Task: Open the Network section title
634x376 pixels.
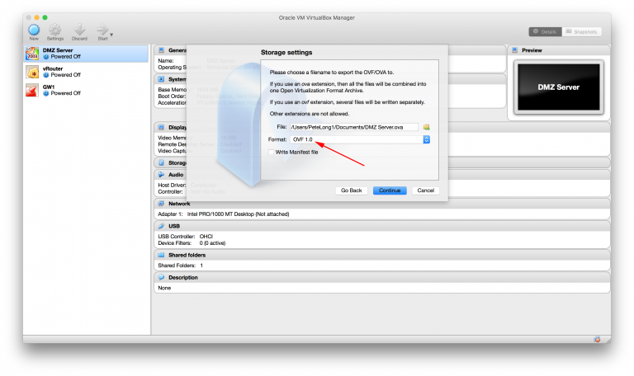Action: pos(179,204)
